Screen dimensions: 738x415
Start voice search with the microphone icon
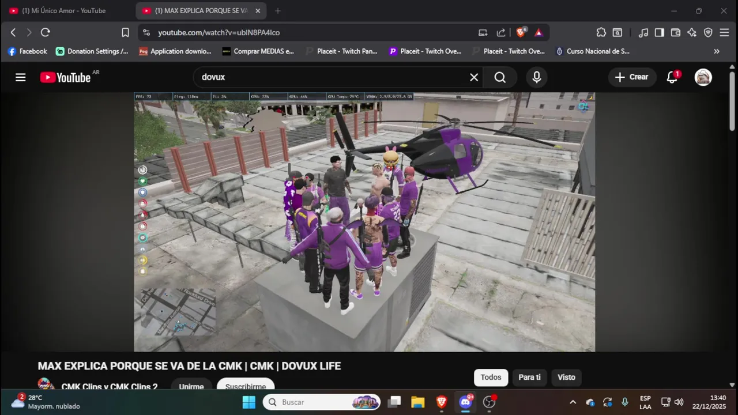coord(537,77)
